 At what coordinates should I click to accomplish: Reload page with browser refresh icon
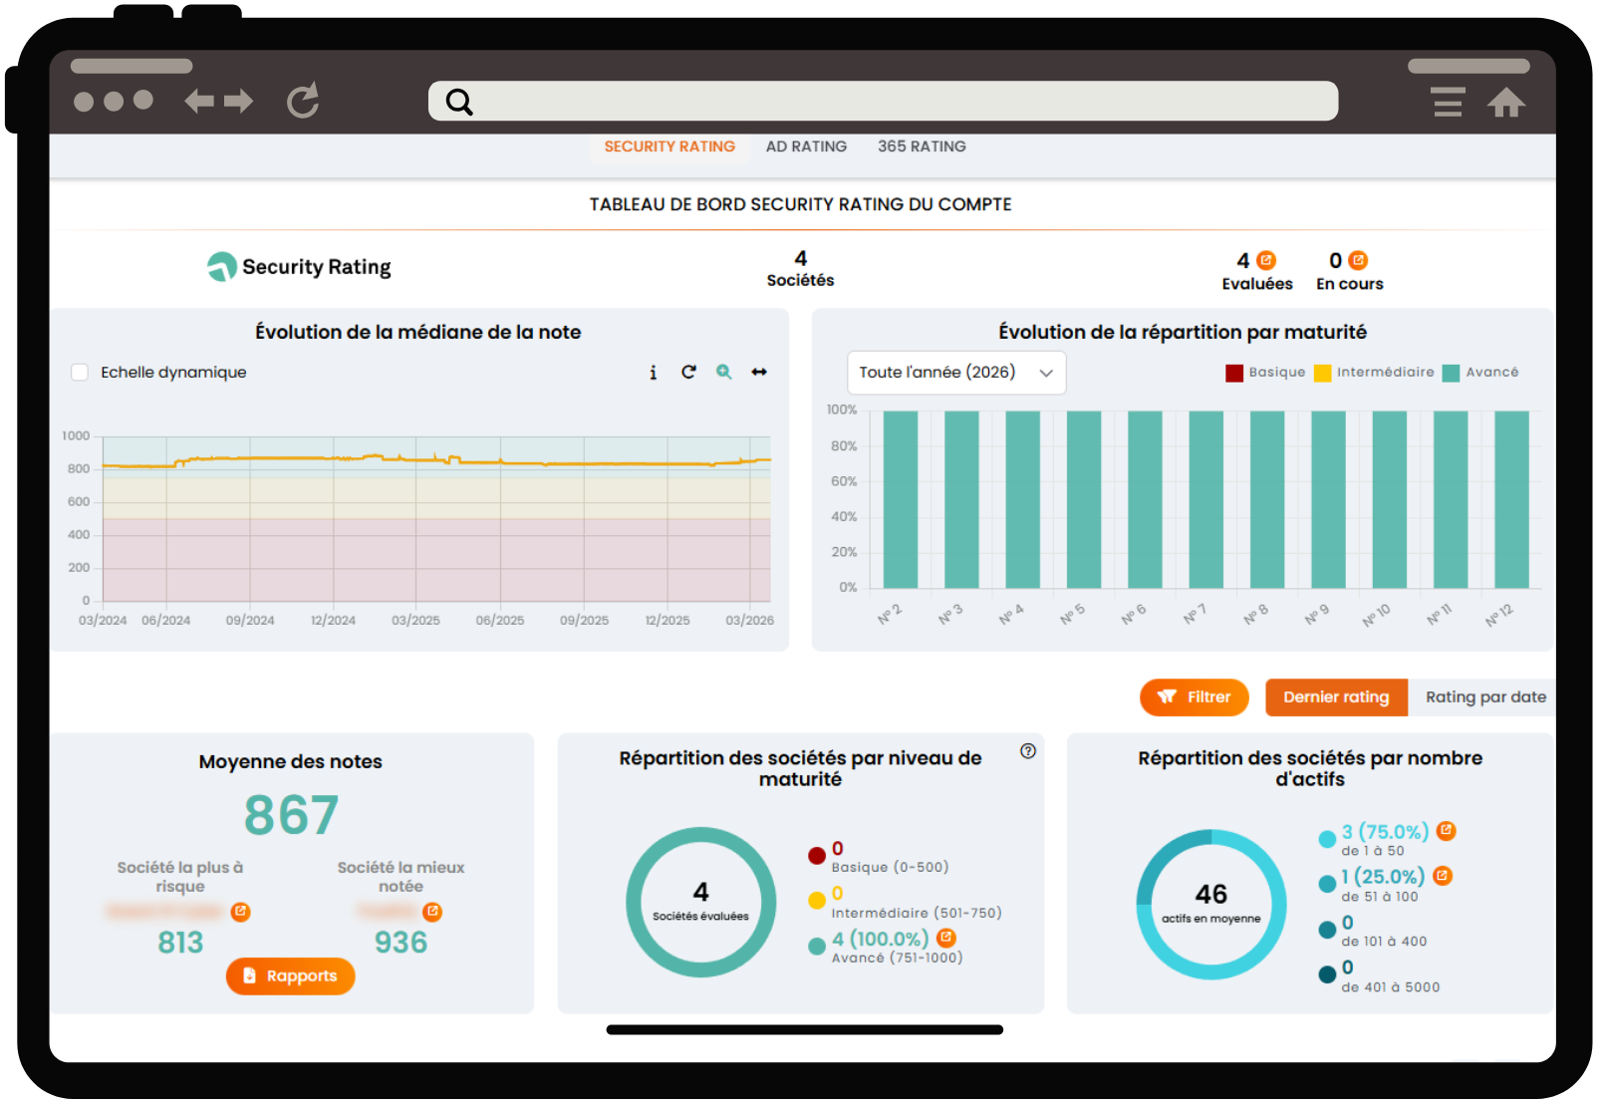pos(303,100)
